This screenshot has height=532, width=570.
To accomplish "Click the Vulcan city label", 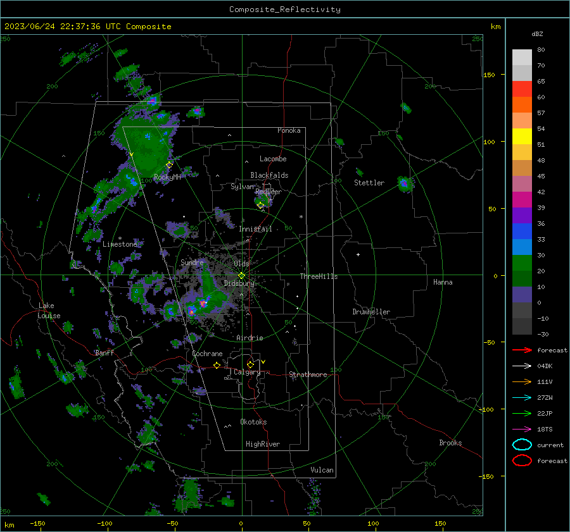I will [322, 470].
